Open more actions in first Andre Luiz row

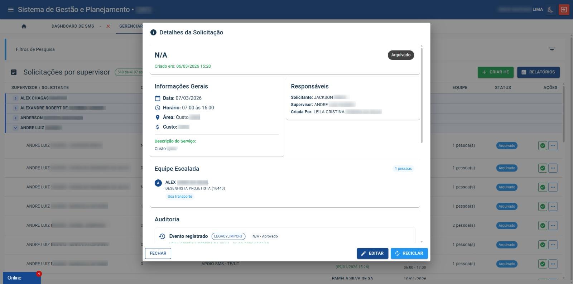click(553, 146)
